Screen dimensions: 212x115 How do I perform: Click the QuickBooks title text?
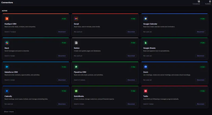tap(79, 96)
